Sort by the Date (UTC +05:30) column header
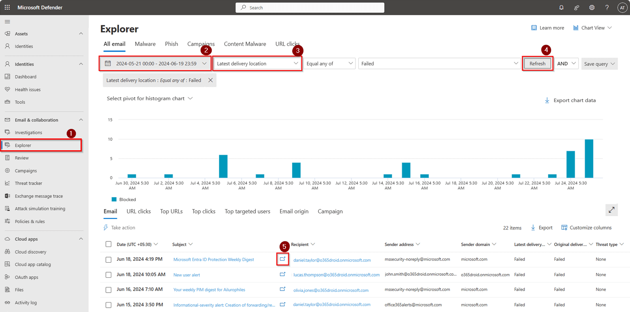 pyautogui.click(x=137, y=245)
